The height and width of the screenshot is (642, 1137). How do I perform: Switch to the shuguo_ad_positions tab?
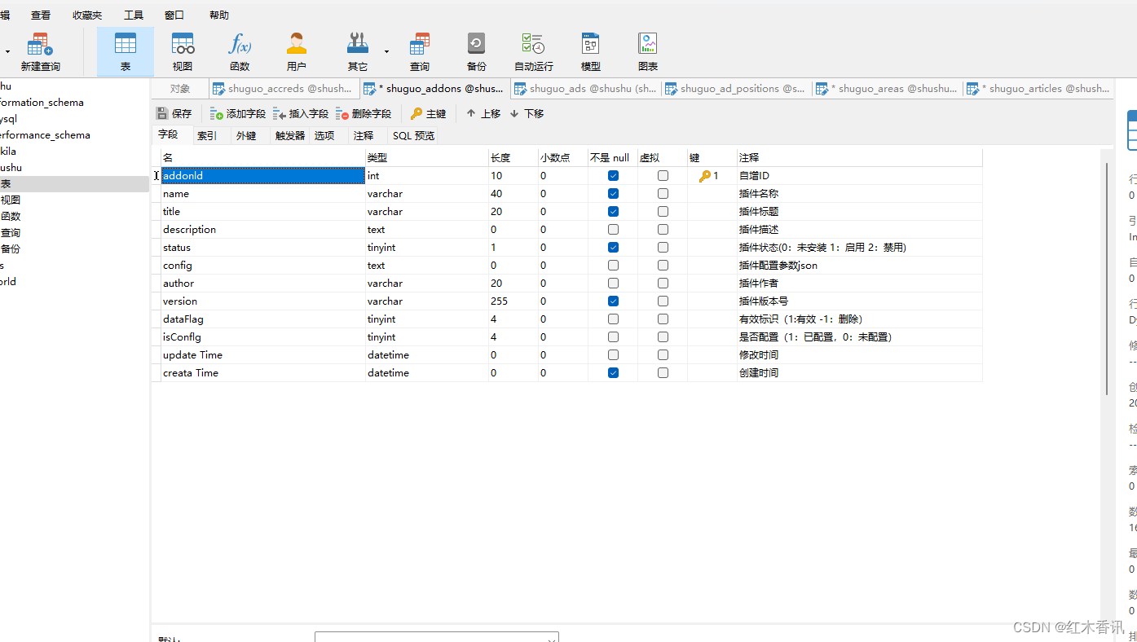736,89
